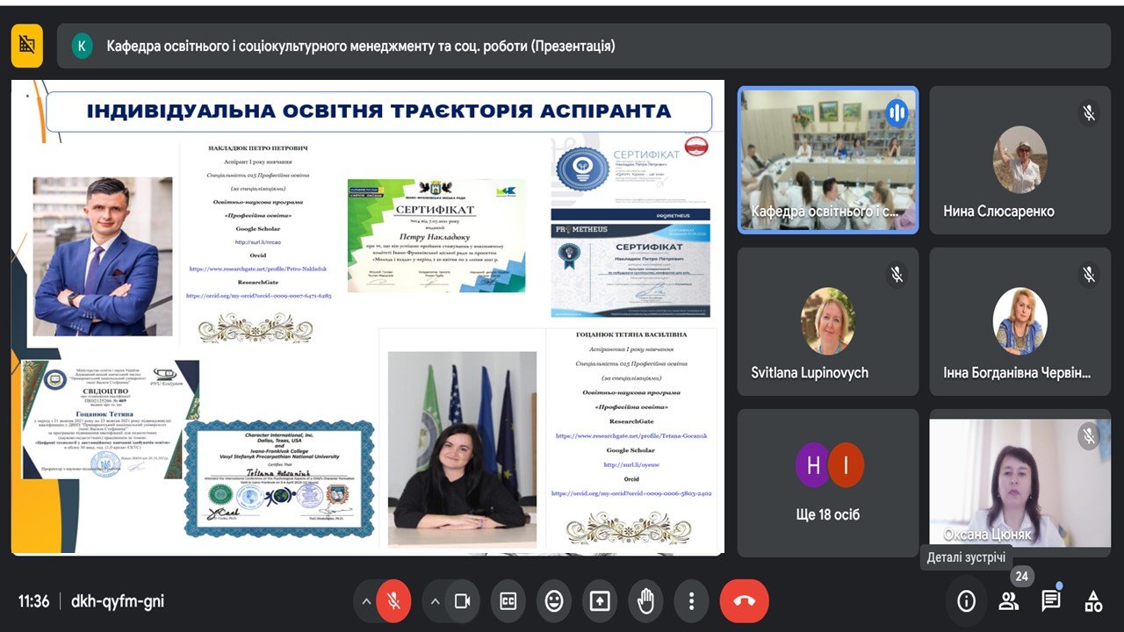Open the 'Ще 18 осіб' participants tile
The height and width of the screenshot is (632, 1124).
pos(828,483)
